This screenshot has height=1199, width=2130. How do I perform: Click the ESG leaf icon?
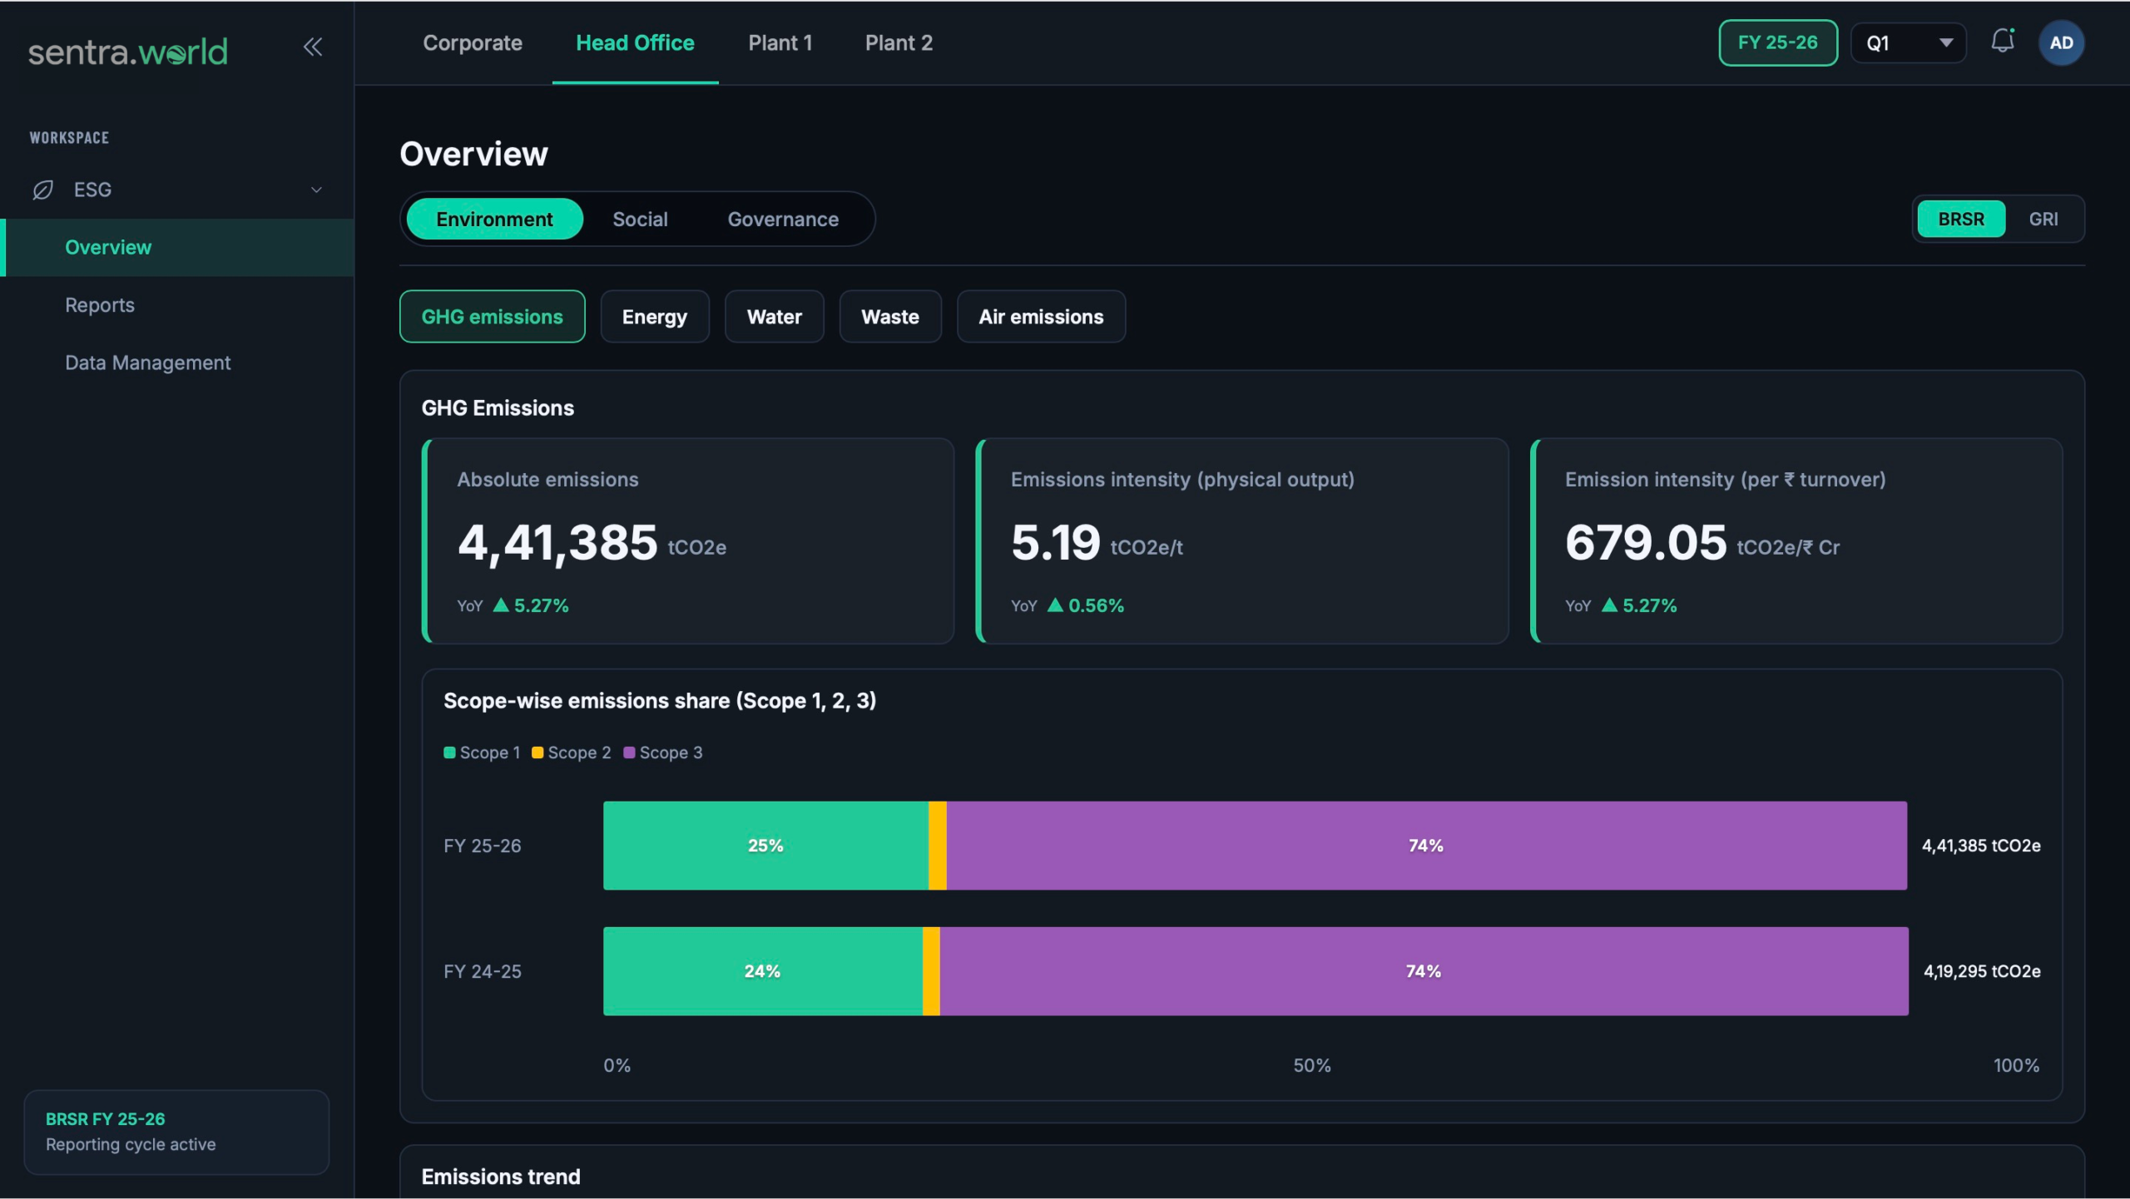pos(42,190)
